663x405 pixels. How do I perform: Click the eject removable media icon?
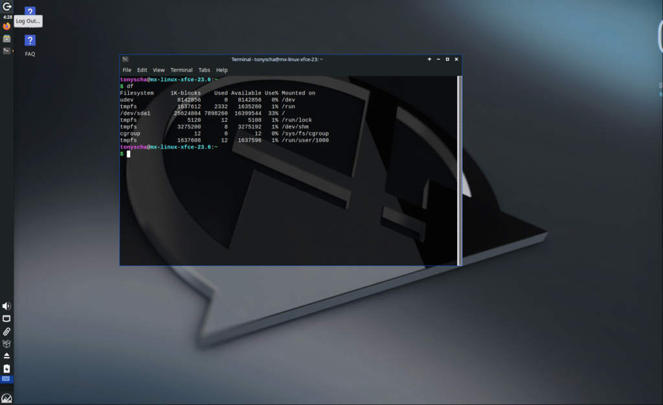click(6, 356)
